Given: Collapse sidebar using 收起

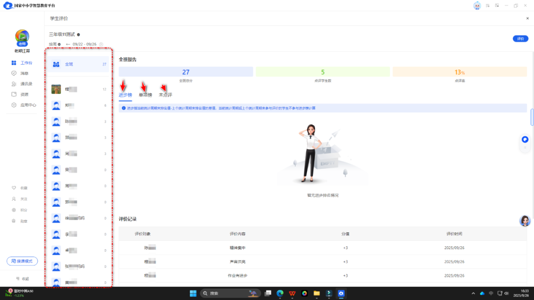Looking at the screenshot, I should tap(22, 279).
